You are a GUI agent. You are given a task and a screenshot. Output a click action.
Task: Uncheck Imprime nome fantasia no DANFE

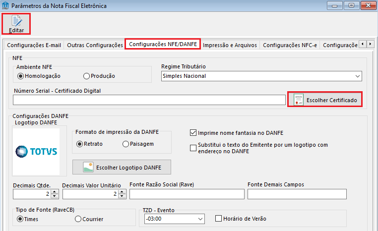[193, 133]
